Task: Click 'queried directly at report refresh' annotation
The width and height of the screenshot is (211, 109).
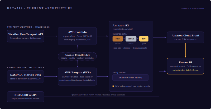Action: pos(87,95)
